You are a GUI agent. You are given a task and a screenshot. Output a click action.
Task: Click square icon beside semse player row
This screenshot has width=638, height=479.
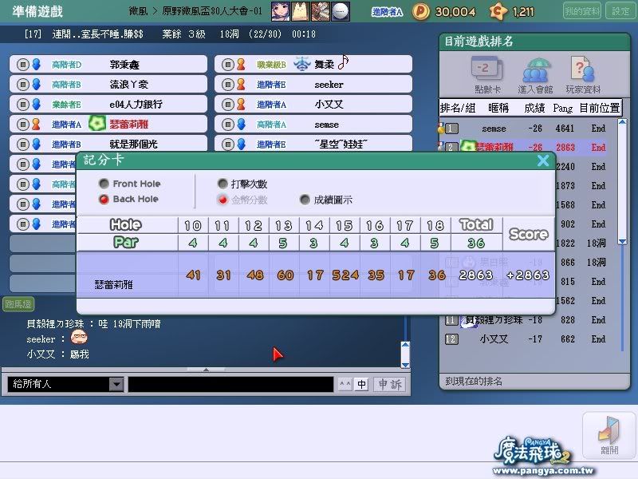[x=228, y=125]
